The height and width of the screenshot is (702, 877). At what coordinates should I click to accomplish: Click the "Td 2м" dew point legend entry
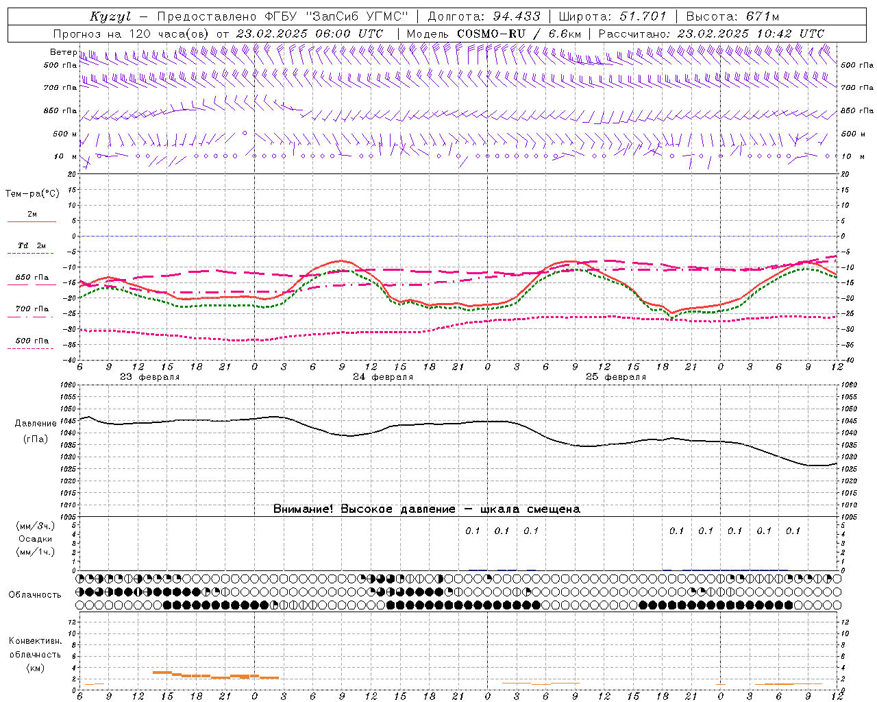32,245
